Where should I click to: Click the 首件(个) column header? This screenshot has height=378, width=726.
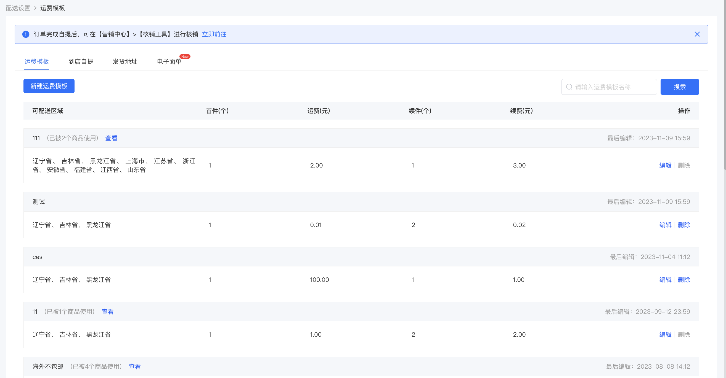[217, 111]
